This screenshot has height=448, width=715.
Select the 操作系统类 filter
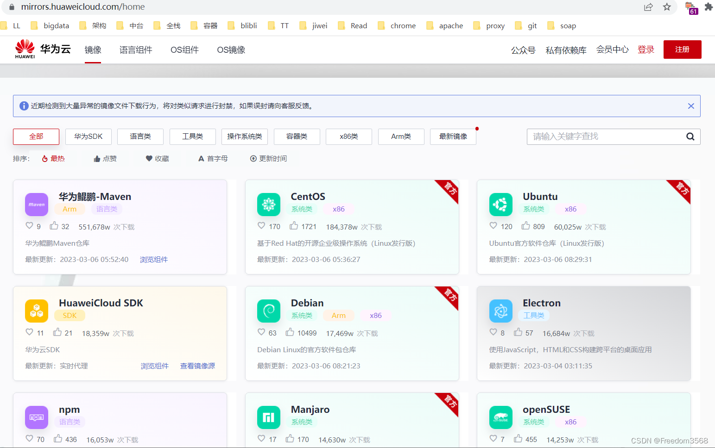point(245,136)
